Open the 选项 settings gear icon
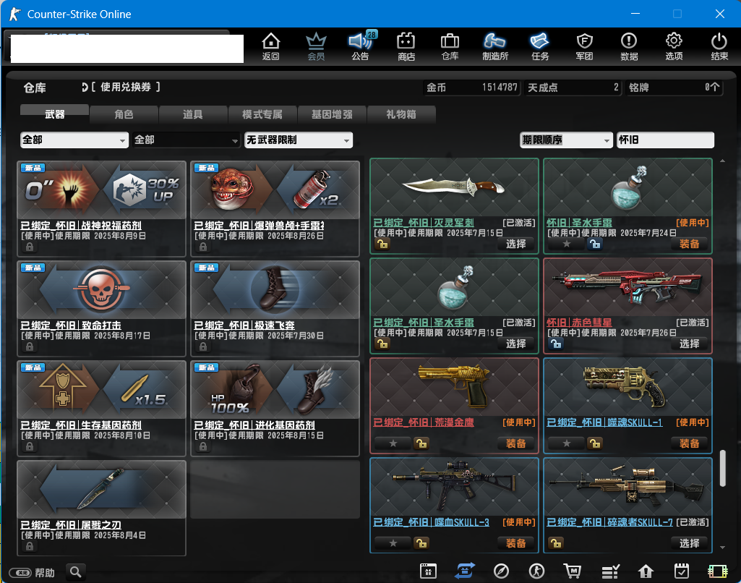 [x=674, y=46]
